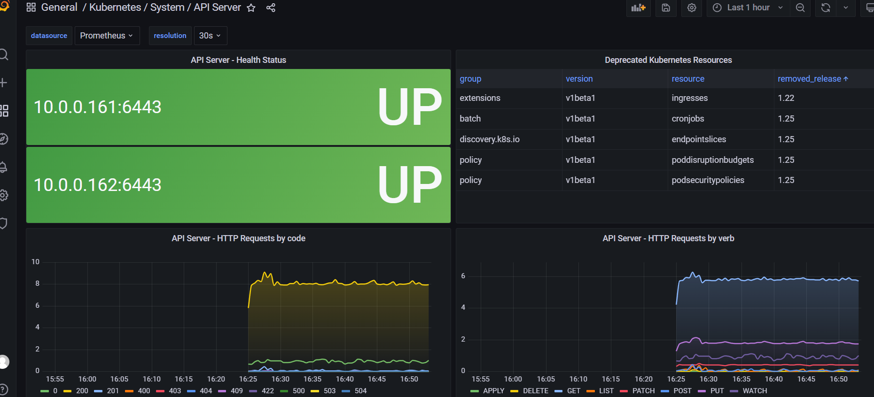
Task: Open the 30s resolution dropdown
Action: click(x=211, y=36)
